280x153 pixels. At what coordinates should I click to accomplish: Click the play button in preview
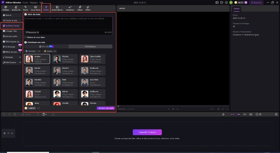(173, 109)
